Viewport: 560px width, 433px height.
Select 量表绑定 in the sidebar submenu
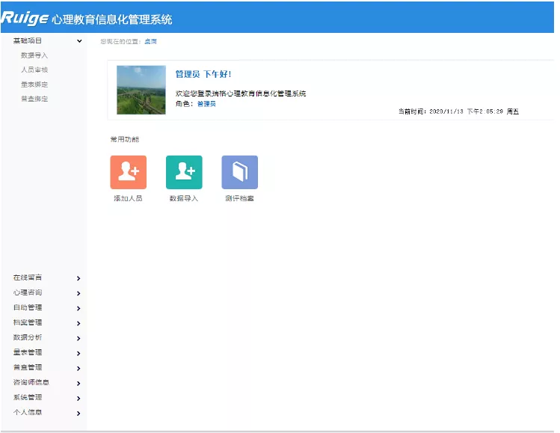tap(34, 85)
